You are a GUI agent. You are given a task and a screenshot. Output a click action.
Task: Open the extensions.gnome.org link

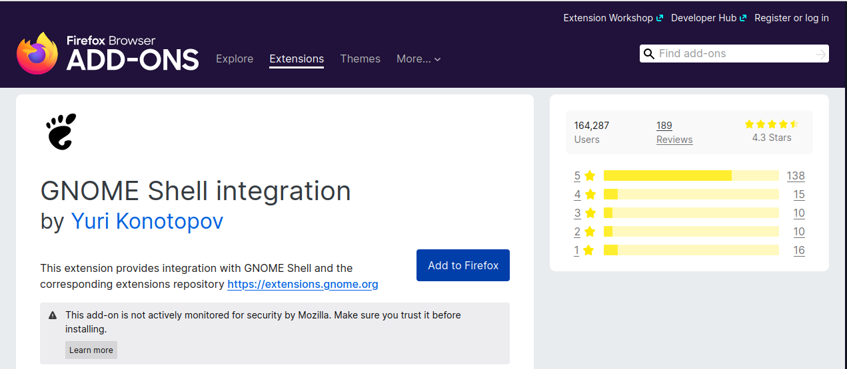(x=303, y=284)
